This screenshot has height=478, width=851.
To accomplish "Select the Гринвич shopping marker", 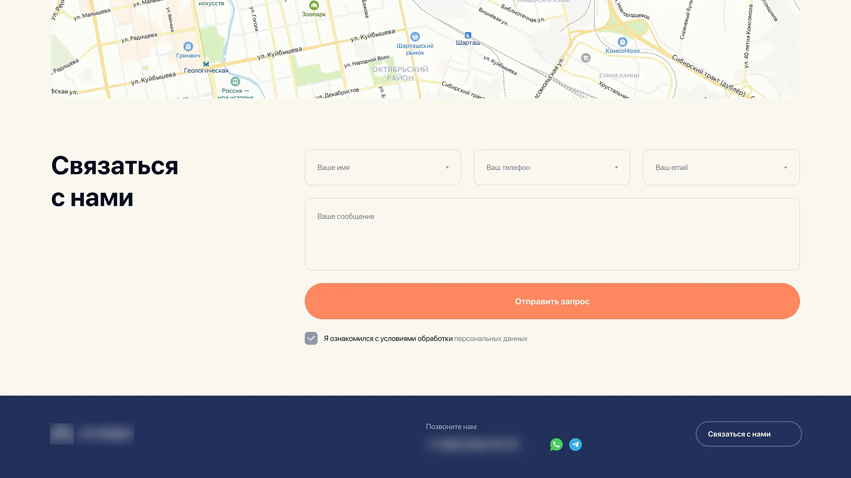I will click(188, 46).
